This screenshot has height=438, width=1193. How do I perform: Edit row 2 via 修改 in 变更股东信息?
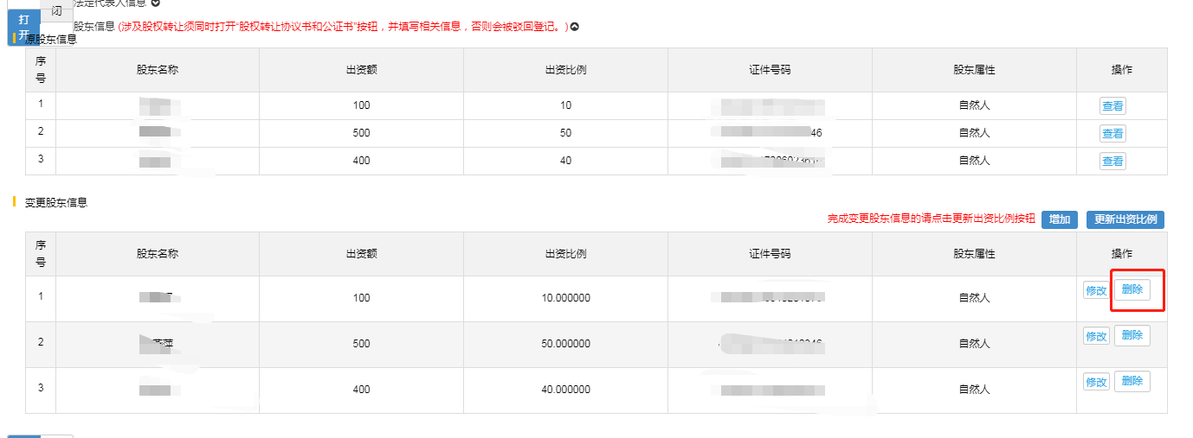[x=1096, y=336]
